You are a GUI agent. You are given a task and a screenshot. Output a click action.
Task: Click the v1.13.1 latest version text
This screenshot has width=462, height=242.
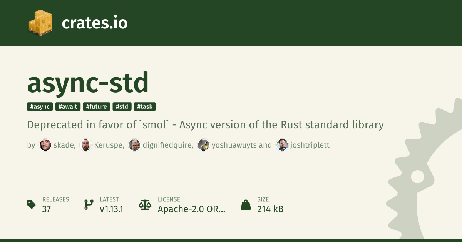111,209
